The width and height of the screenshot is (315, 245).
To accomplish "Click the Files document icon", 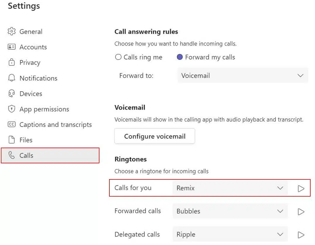I will click(x=11, y=140).
